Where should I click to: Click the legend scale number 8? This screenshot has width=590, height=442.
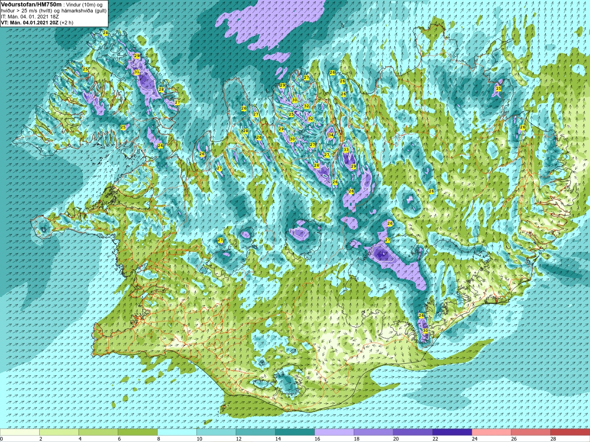coord(159,439)
